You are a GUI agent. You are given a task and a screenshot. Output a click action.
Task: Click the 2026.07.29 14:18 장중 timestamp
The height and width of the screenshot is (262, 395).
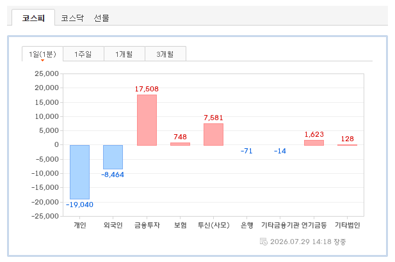click(308, 242)
